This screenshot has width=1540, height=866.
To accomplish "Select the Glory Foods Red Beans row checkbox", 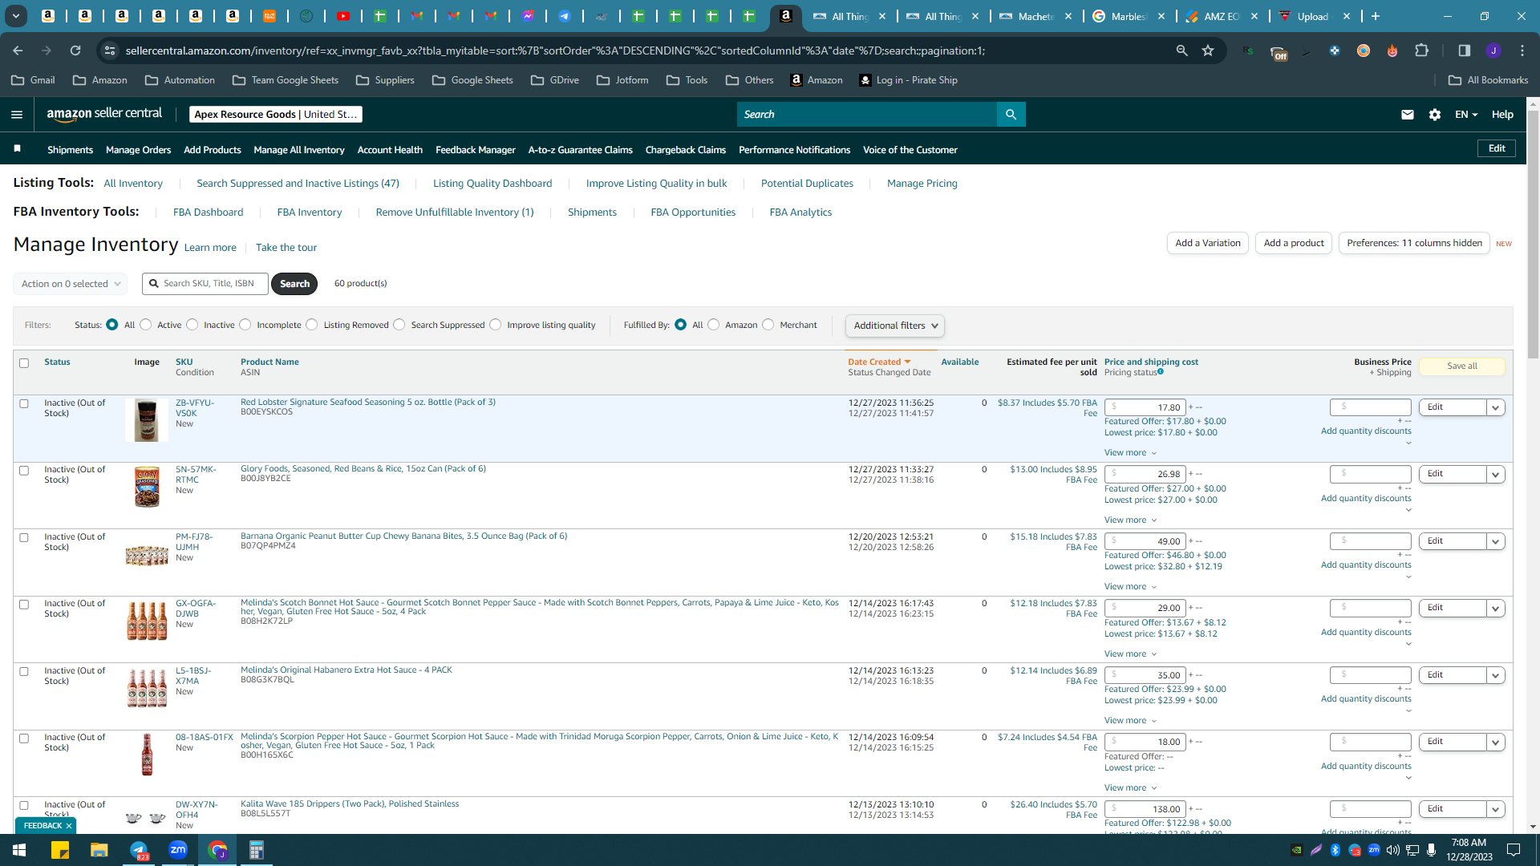I will click(24, 471).
